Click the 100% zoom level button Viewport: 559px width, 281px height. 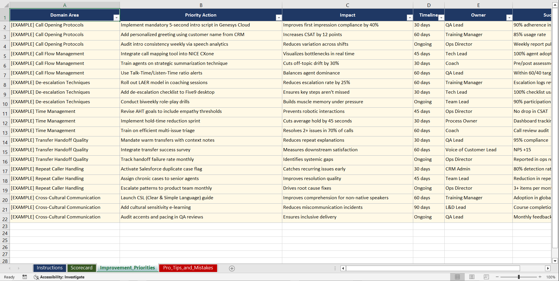coord(551,277)
